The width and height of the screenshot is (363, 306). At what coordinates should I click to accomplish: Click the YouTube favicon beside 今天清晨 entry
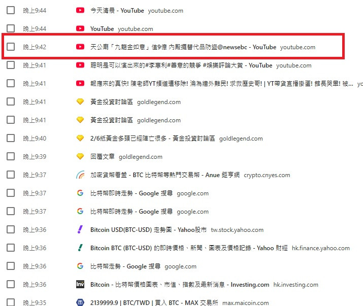tap(80, 10)
